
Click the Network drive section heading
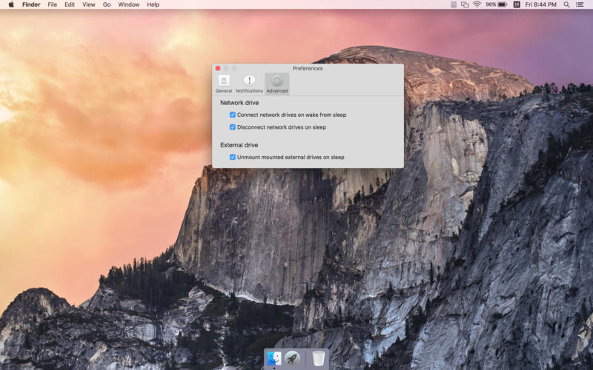coord(239,103)
